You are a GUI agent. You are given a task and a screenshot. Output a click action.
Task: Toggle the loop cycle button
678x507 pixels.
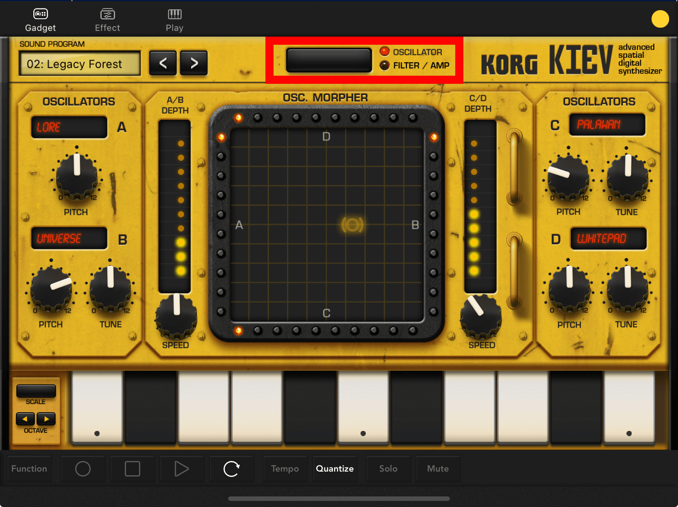232,469
